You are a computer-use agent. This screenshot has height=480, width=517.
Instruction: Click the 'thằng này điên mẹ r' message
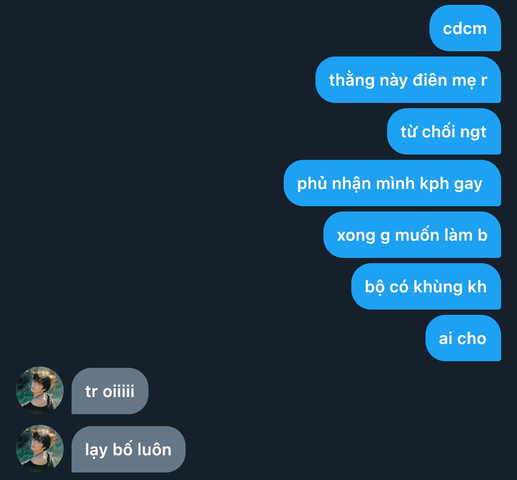[408, 80]
